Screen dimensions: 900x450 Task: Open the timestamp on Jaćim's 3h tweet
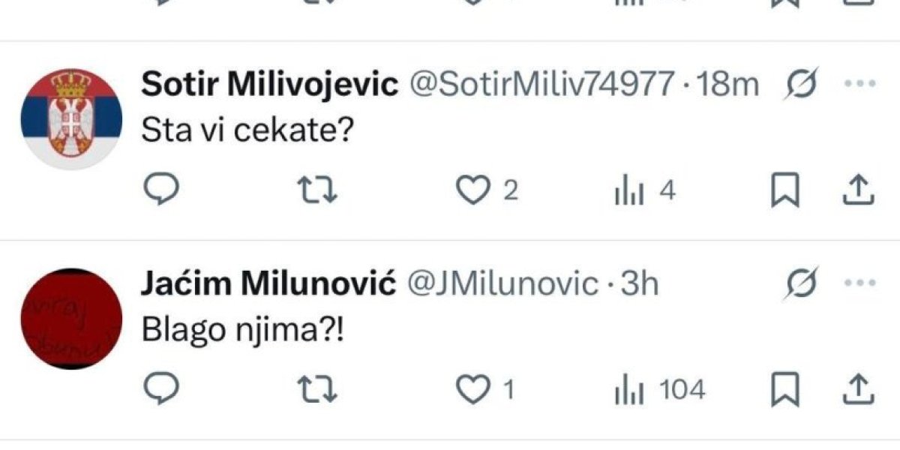637,282
